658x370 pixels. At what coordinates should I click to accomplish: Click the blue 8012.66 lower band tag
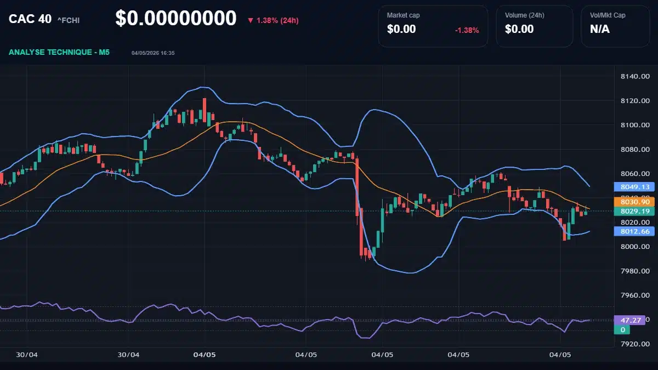click(x=634, y=231)
